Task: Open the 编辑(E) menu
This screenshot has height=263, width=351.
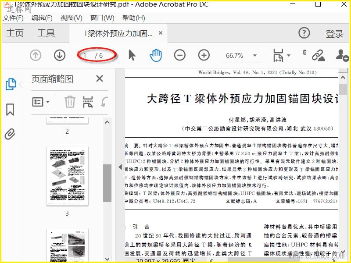Action: 42,18
